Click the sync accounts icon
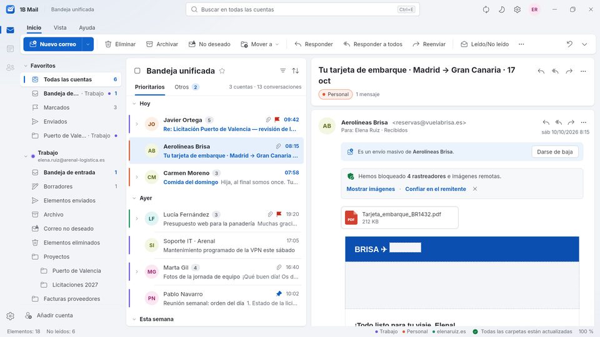 pyautogui.click(x=486, y=9)
